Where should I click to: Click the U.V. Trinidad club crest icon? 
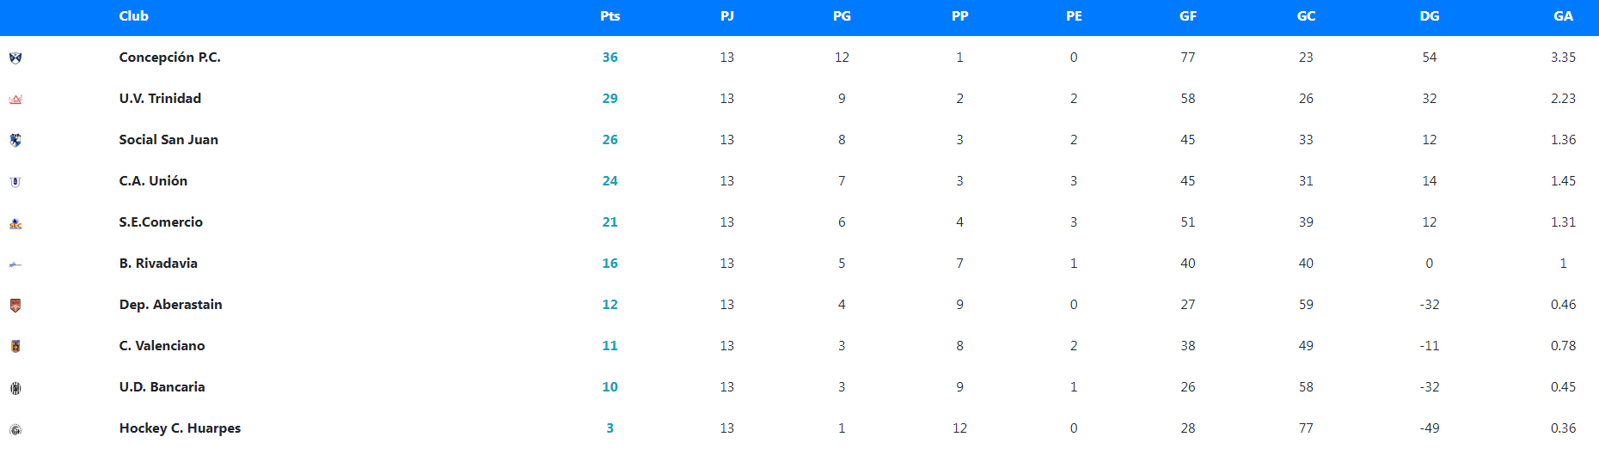coord(15,100)
